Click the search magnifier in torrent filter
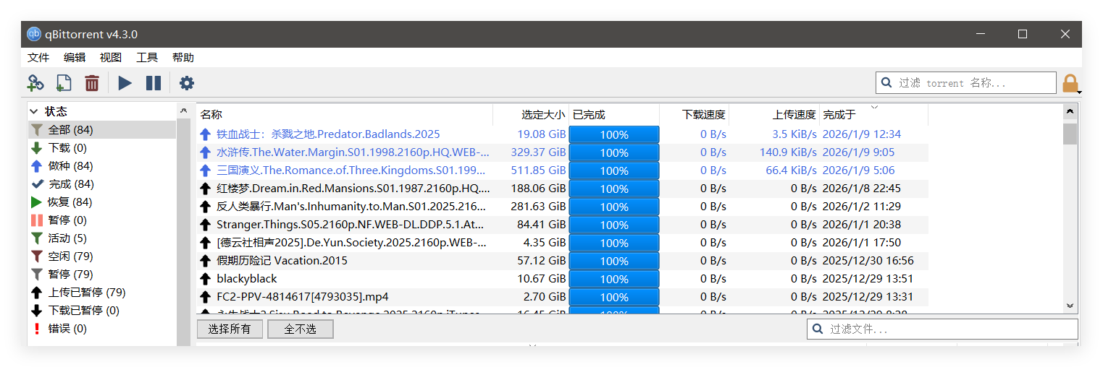Screen dimensions: 1103x367 [x=887, y=83]
